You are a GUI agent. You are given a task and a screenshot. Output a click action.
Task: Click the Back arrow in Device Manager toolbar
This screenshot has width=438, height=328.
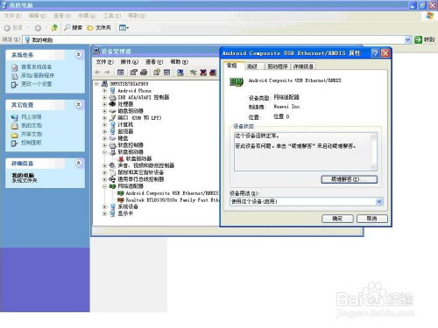(x=98, y=73)
